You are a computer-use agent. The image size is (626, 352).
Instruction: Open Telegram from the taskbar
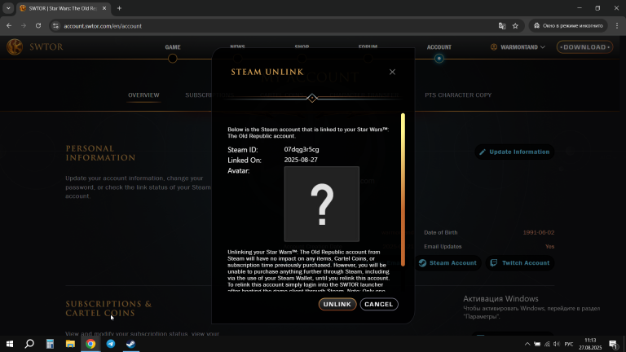pos(111,344)
